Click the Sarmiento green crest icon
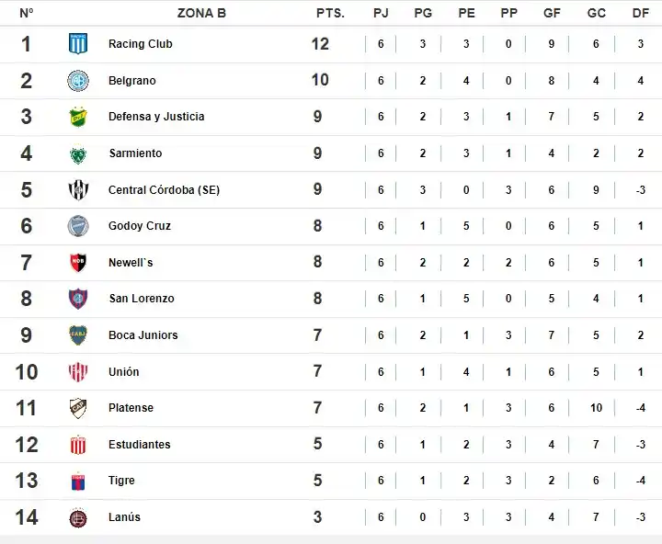Viewport: 662px width, 544px height. click(x=78, y=153)
